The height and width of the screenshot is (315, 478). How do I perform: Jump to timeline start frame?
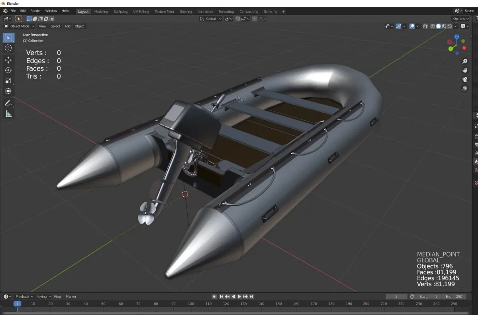pos(221,297)
